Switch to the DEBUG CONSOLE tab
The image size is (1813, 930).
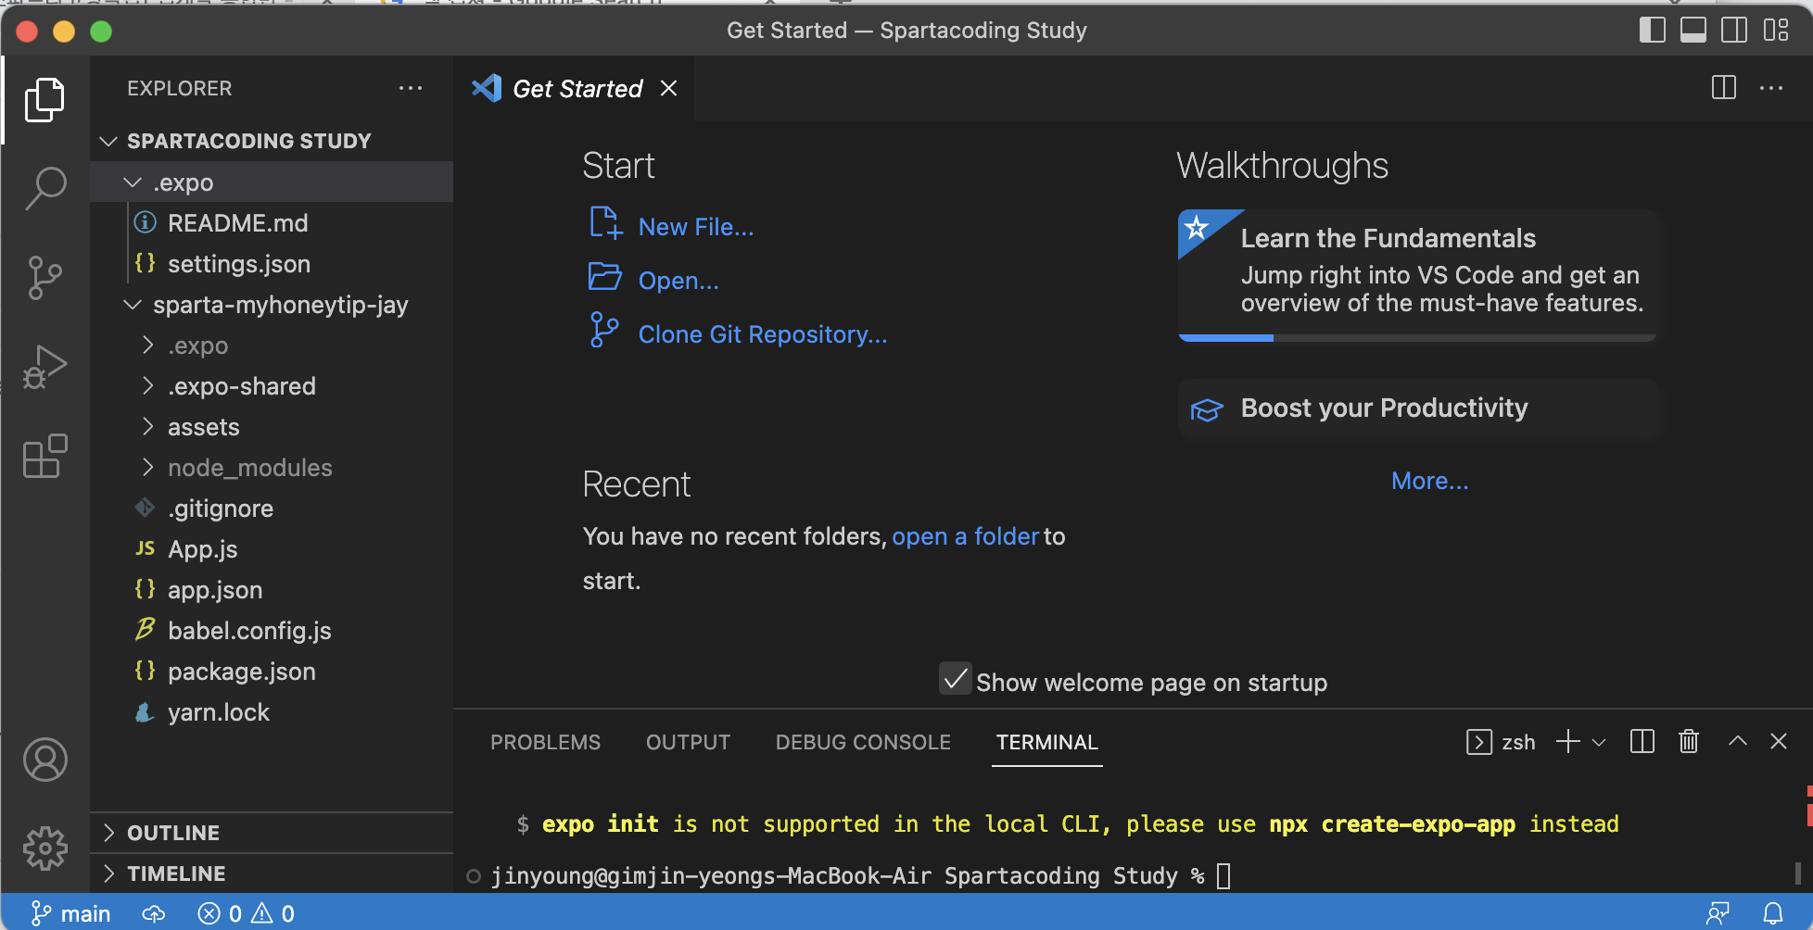coord(863,742)
